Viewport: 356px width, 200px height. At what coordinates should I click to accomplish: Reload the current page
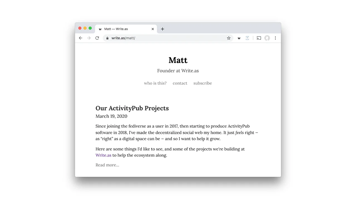click(x=97, y=38)
